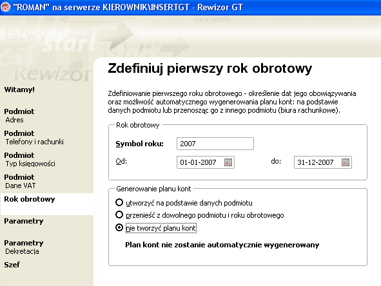Click the Rewizor GT title bar icon
The height and width of the screenshot is (286, 381).
[6, 7]
